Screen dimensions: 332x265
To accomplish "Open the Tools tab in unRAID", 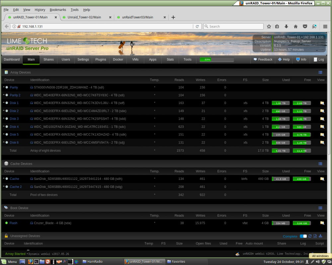I will (187, 60).
